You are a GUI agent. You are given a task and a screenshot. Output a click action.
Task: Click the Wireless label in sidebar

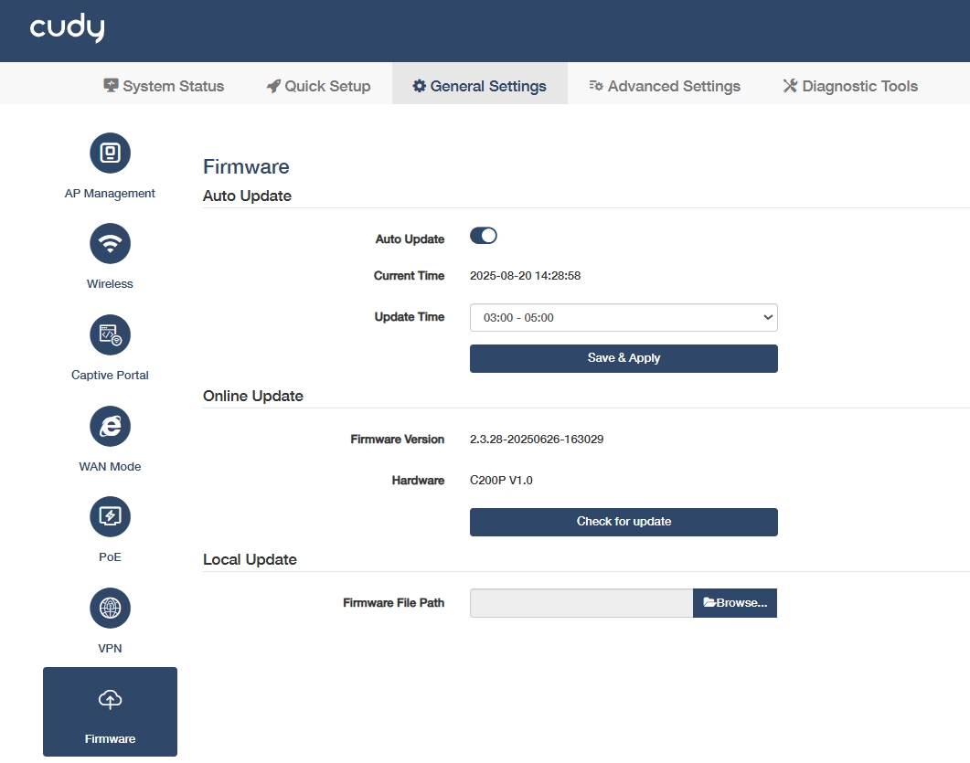pyautogui.click(x=110, y=284)
